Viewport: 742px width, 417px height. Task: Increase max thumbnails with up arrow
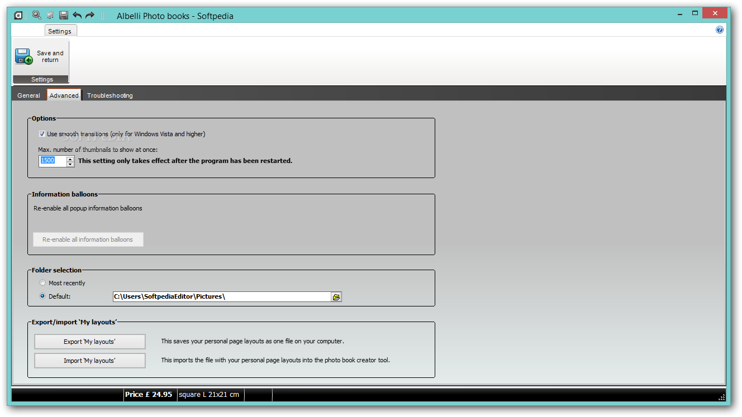click(70, 158)
